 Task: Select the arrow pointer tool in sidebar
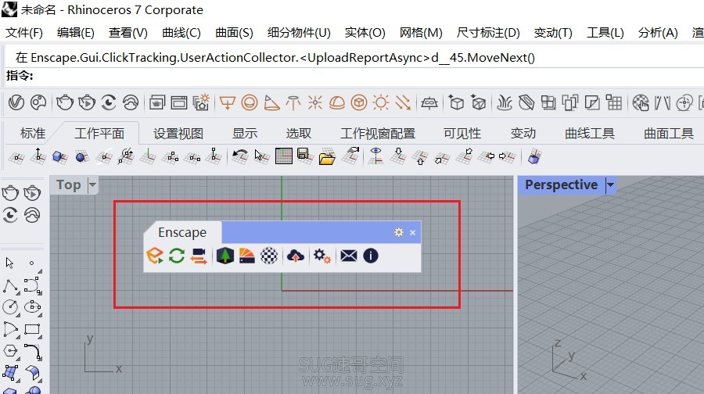[x=10, y=263]
